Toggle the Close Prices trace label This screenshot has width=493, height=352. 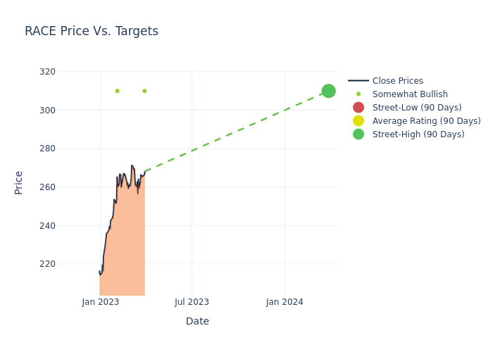pos(397,81)
